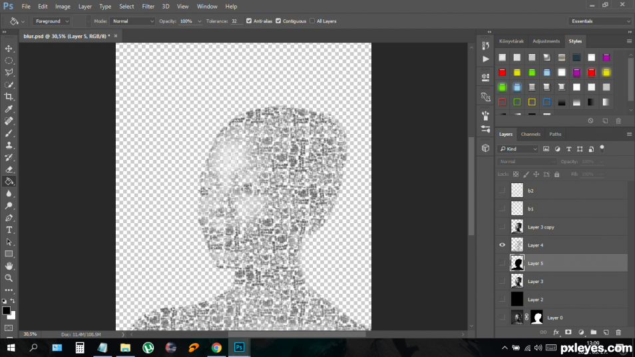Open the Essentials workspace dropdown

click(600, 21)
